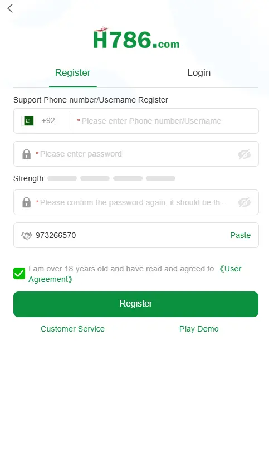Click the handshake referral code icon
269x457 pixels.
coord(27,236)
